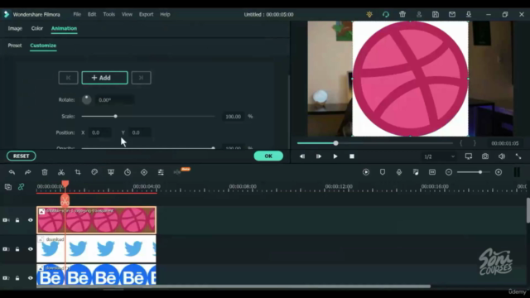Viewport: 530px width, 298px height.
Task: Click the add track manager icon
Action: coord(8,187)
